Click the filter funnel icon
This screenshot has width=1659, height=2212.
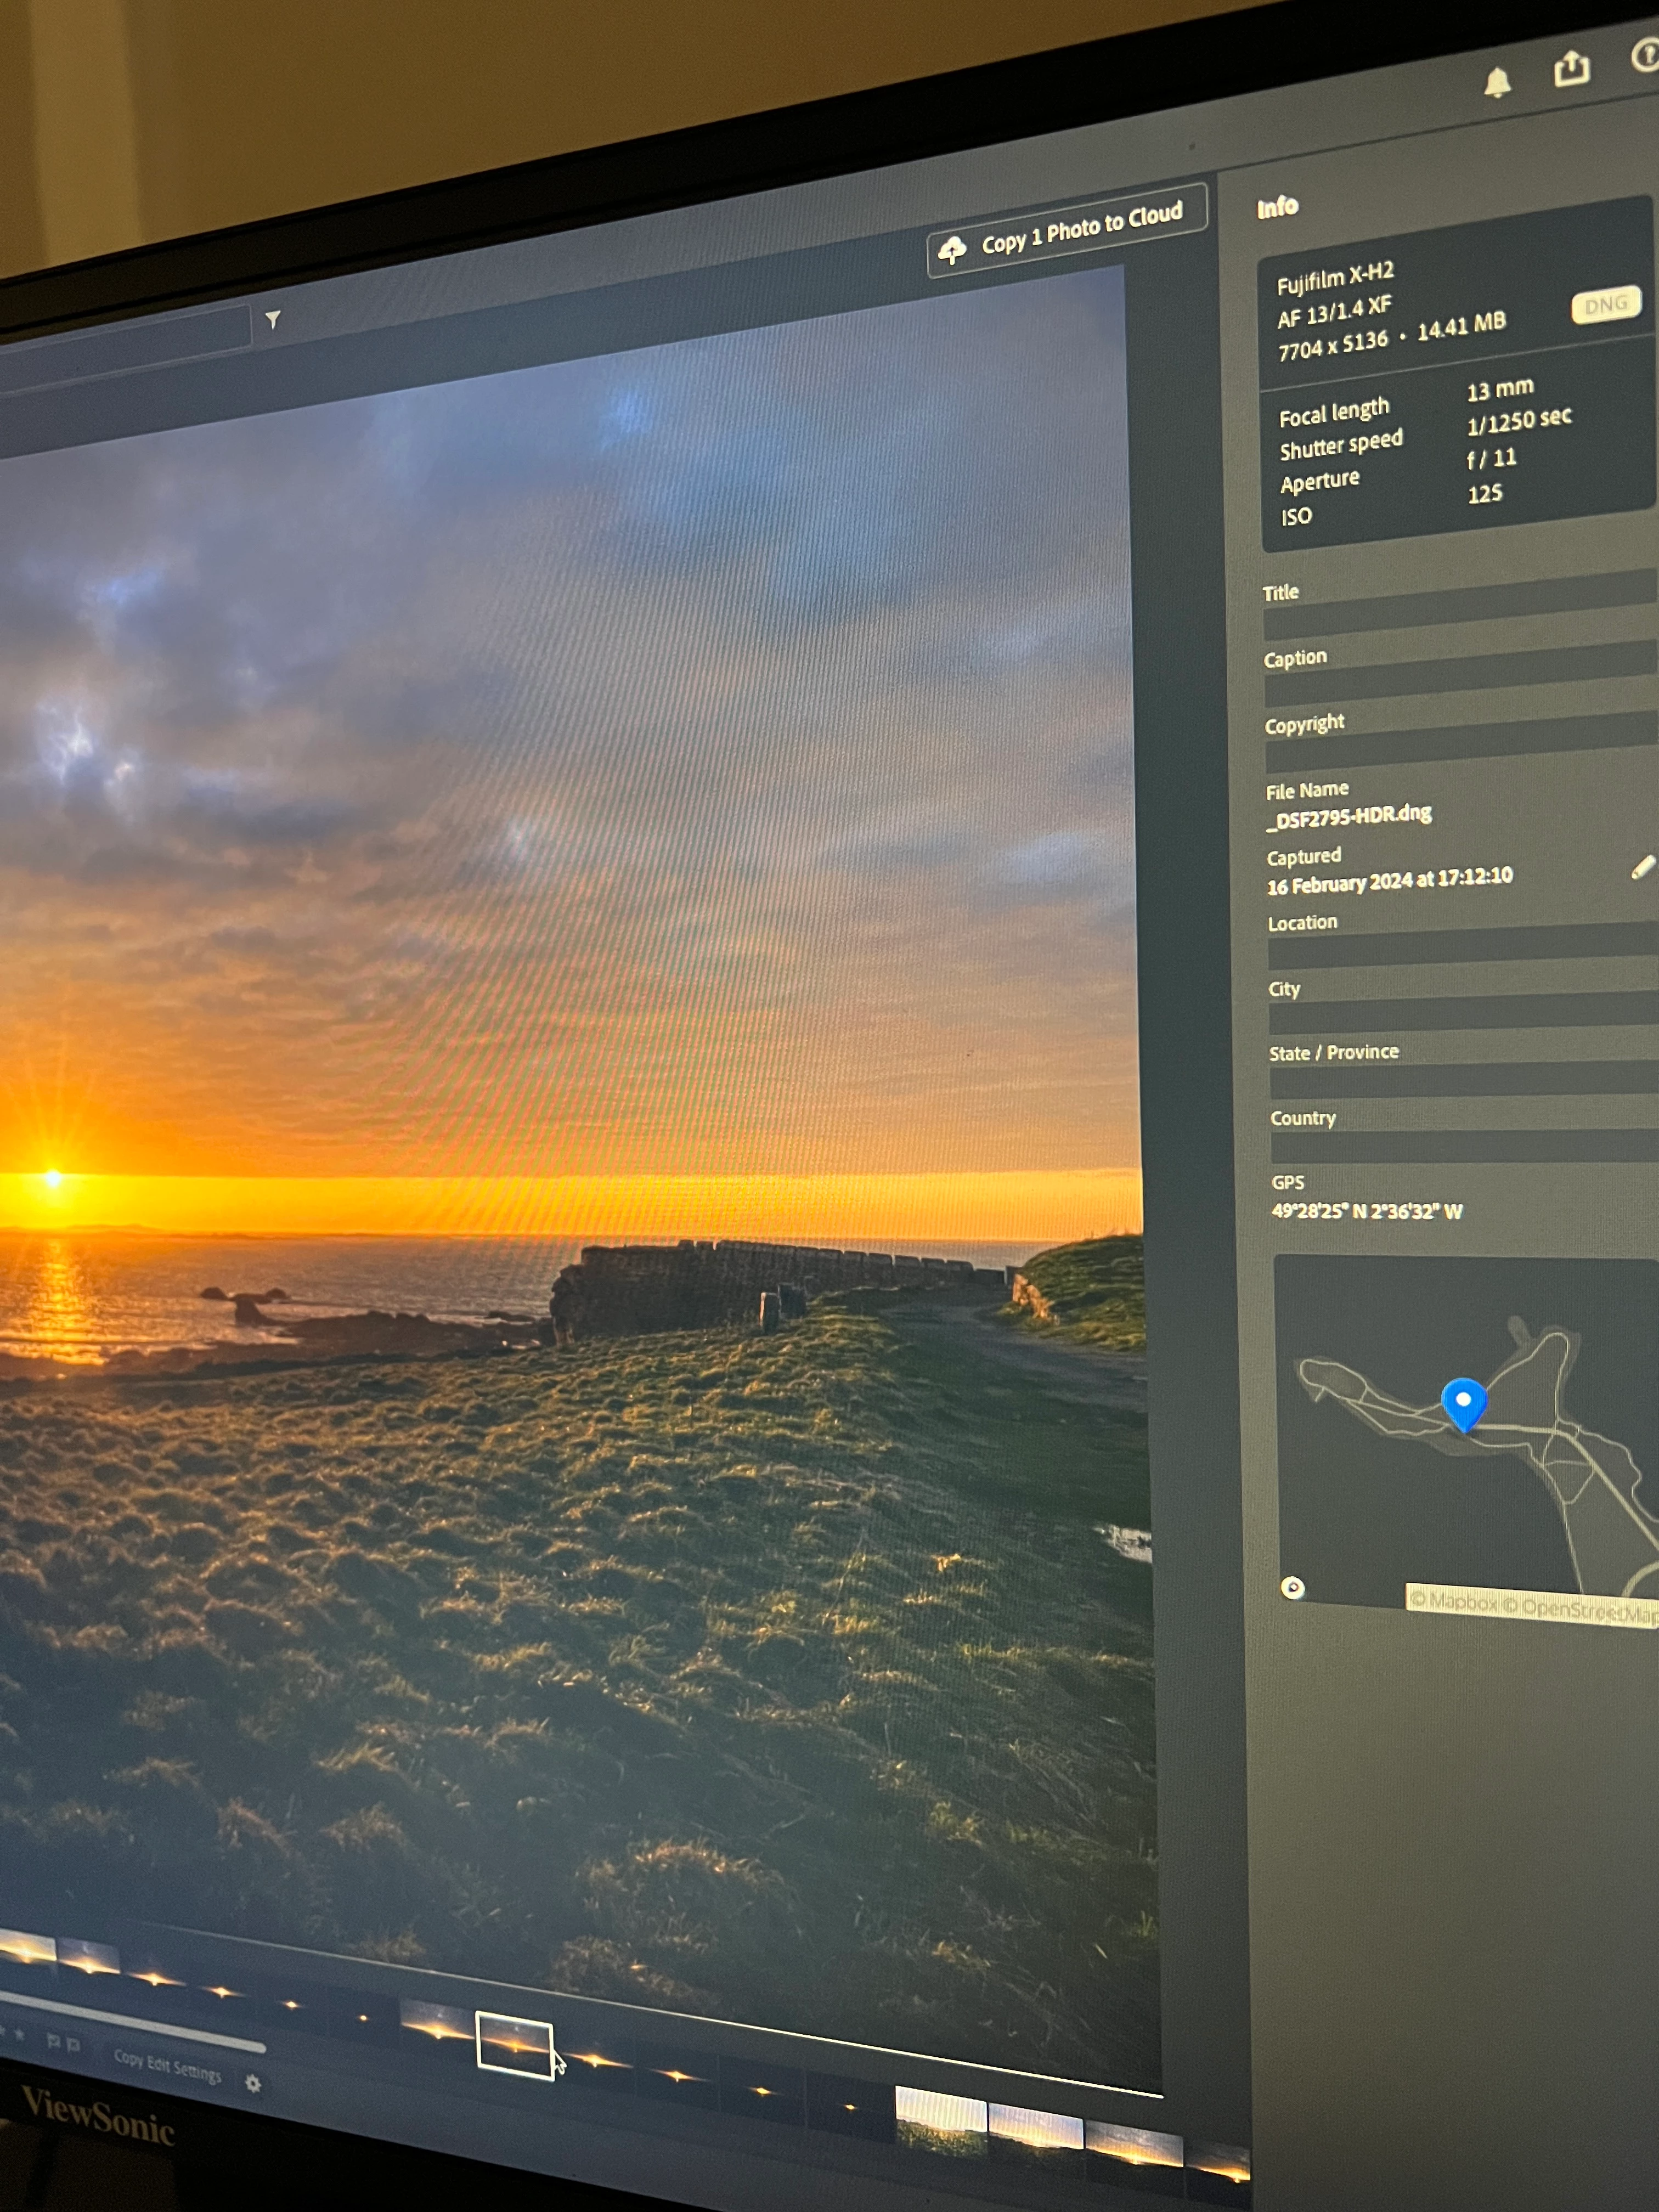point(273,319)
